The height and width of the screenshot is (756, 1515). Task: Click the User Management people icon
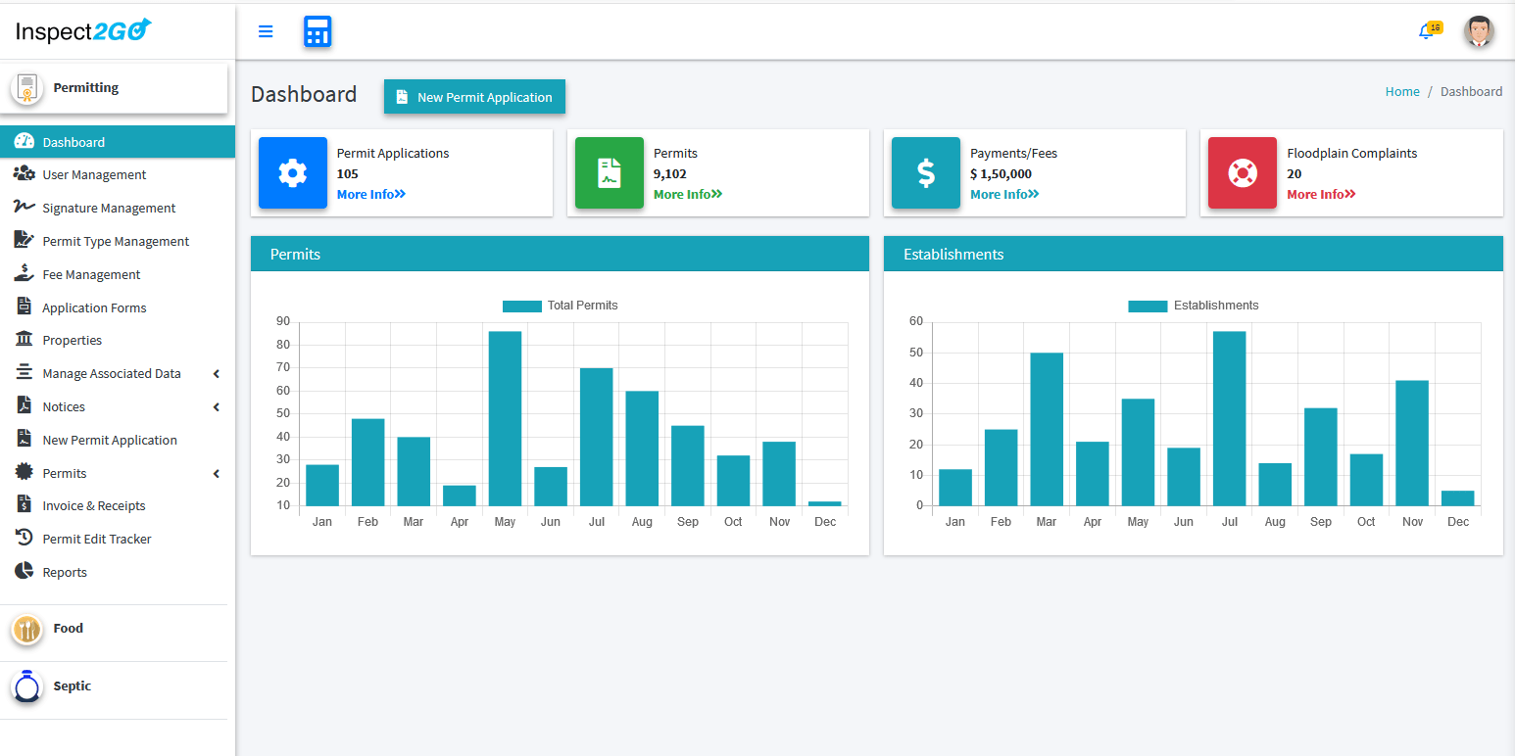tap(24, 174)
